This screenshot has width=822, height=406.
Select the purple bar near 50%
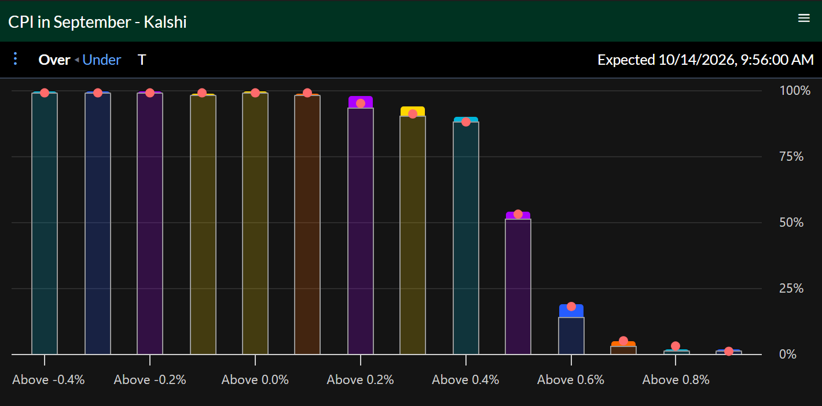click(518, 283)
